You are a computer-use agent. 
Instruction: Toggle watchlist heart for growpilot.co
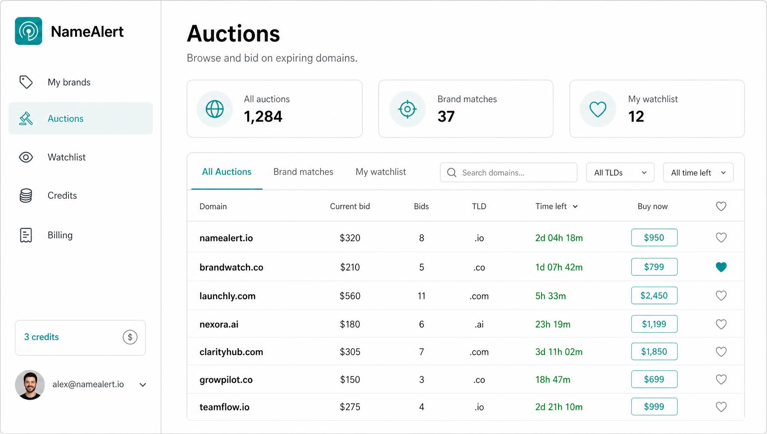721,379
